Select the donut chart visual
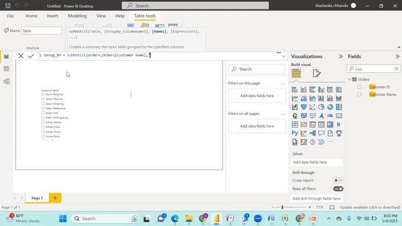 pos(330,107)
